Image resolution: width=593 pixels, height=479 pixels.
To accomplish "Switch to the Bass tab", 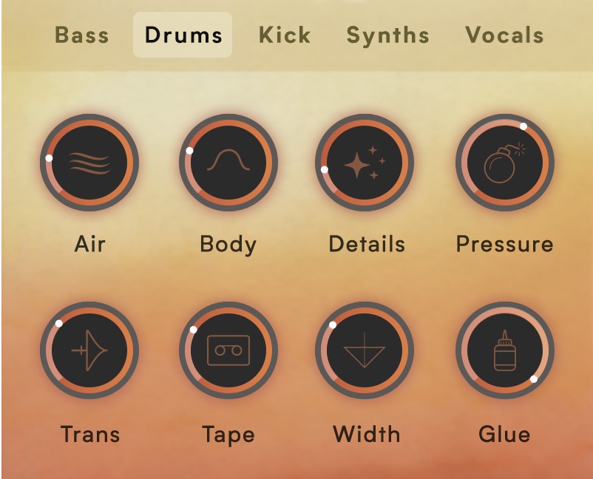I will click(82, 35).
